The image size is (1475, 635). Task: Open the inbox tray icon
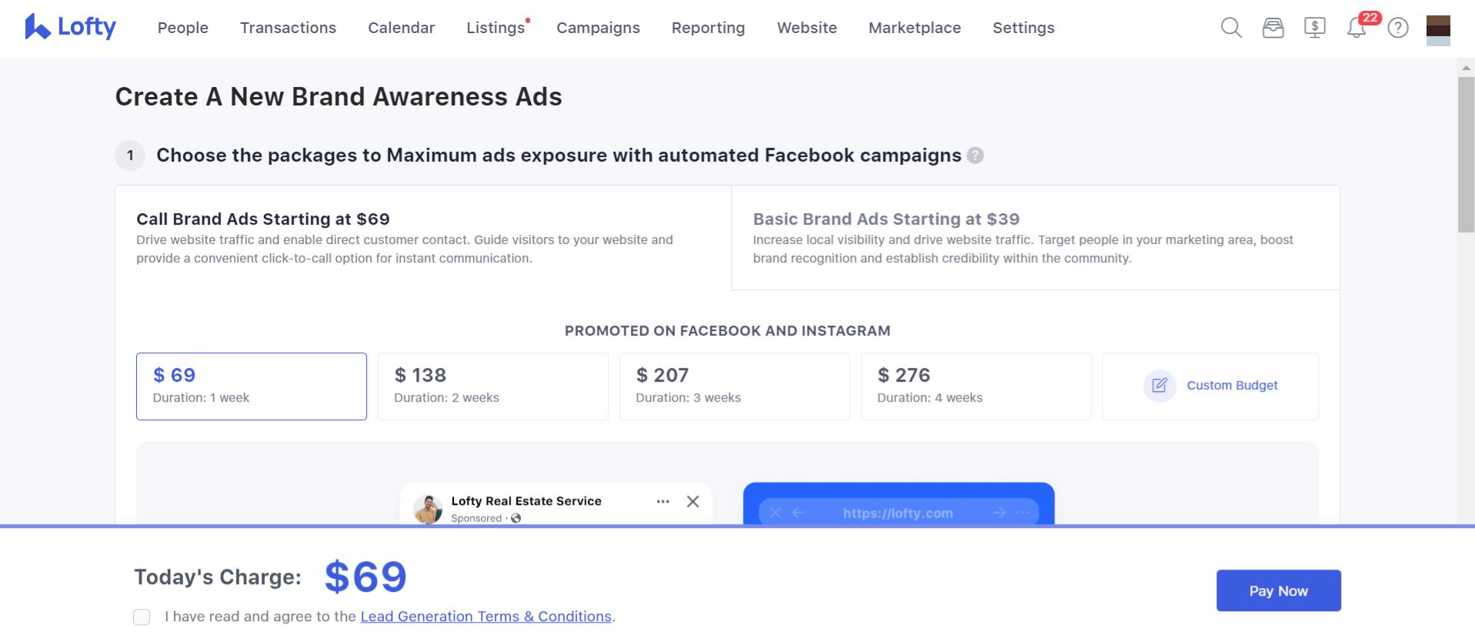pyautogui.click(x=1273, y=28)
